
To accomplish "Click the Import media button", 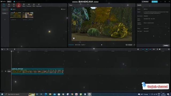I will (x=13, y=9).
